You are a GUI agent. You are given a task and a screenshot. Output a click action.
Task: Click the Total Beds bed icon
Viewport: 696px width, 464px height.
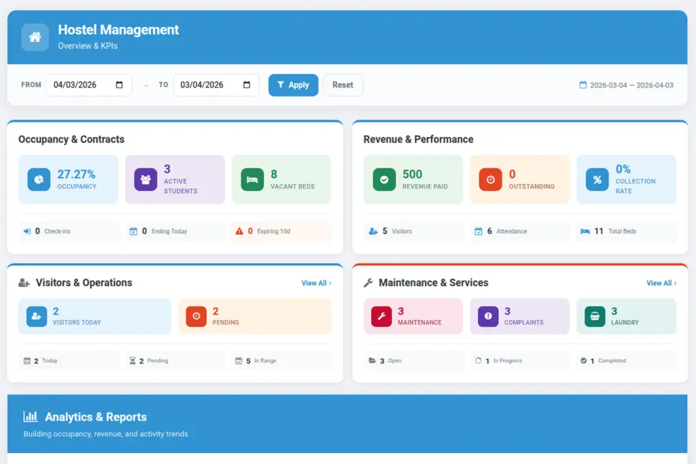click(x=585, y=231)
